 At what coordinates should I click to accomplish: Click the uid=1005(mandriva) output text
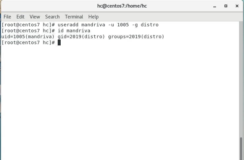[x=28, y=37]
